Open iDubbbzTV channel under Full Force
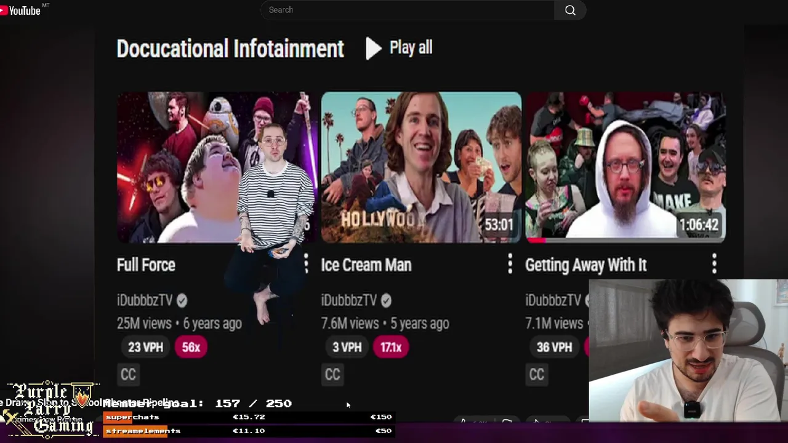Screen dimensions: 788x443 (x=145, y=300)
